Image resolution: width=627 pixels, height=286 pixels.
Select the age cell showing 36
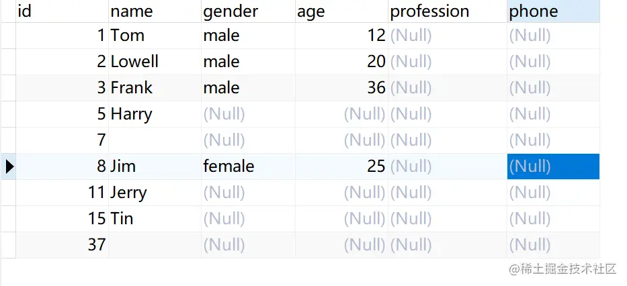click(341, 88)
